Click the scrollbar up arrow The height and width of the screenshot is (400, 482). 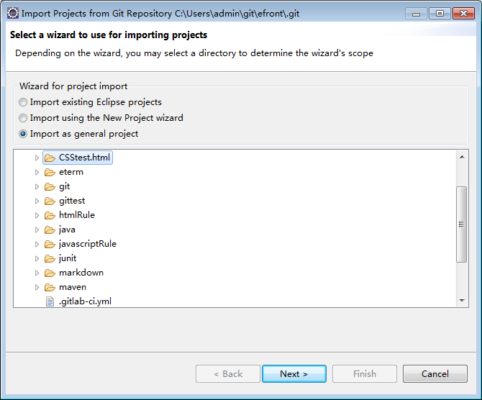click(462, 156)
